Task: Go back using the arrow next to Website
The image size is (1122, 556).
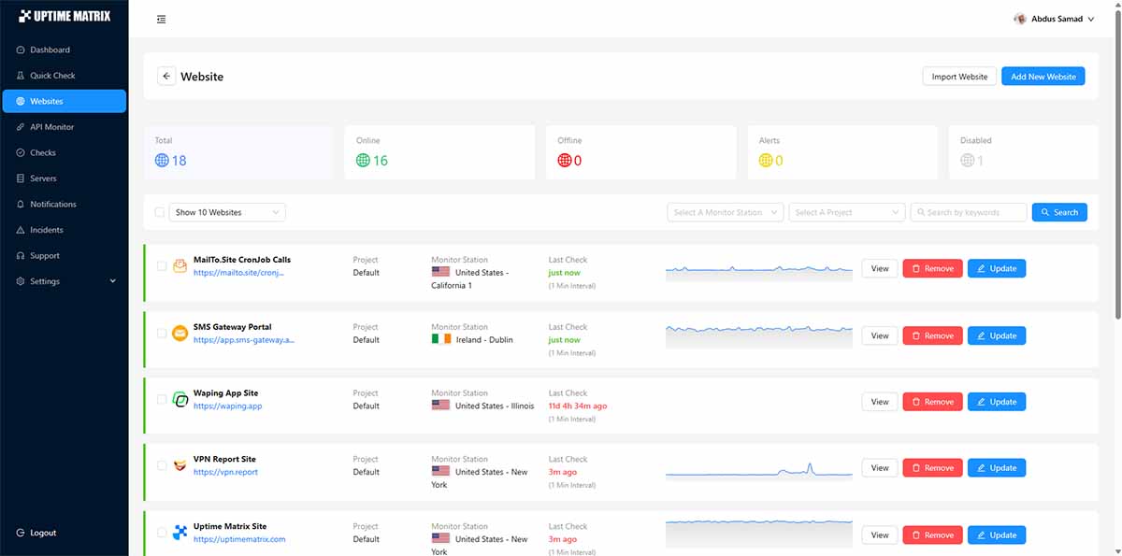Action: pos(166,77)
